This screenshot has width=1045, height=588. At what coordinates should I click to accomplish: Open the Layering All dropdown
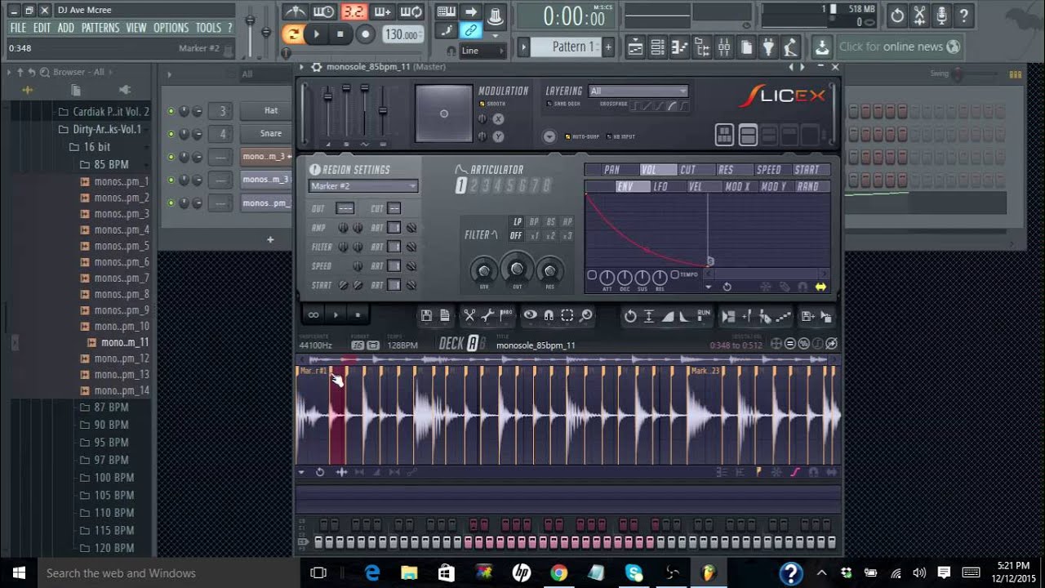[638, 91]
